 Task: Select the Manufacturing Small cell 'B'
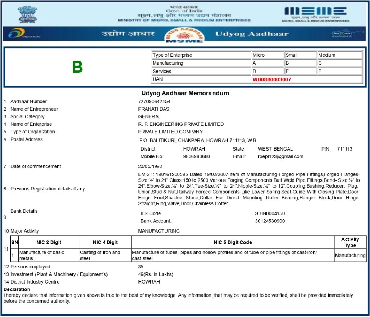tap(300, 63)
